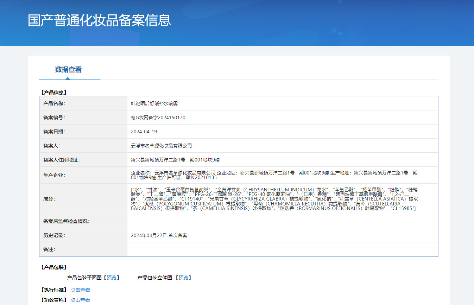Click the 备案人住所地址 label cell
474x305 pixels.
83,160
